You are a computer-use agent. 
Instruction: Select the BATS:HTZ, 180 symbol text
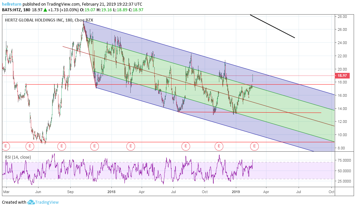coord(16,10)
